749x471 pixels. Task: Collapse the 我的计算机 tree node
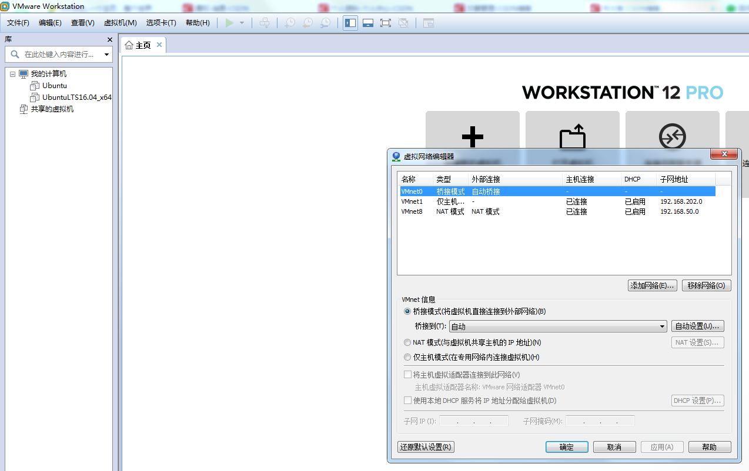[x=12, y=74]
